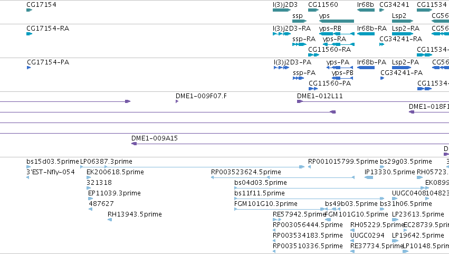
Task: Open the yps gene label
Action: coord(324,16)
